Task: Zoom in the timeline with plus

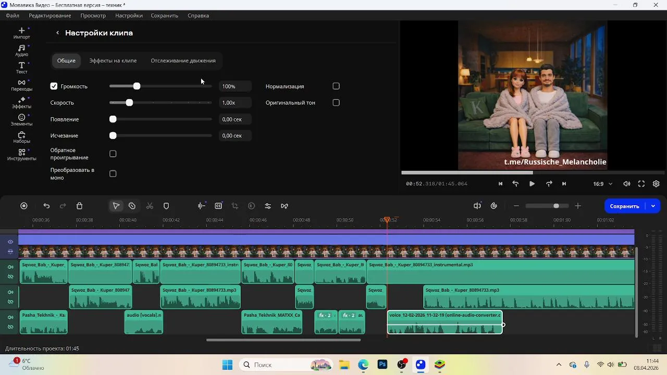Action: click(578, 206)
